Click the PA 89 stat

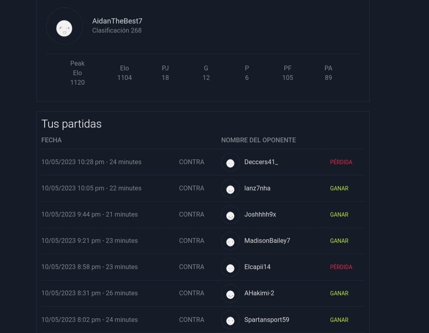(329, 73)
